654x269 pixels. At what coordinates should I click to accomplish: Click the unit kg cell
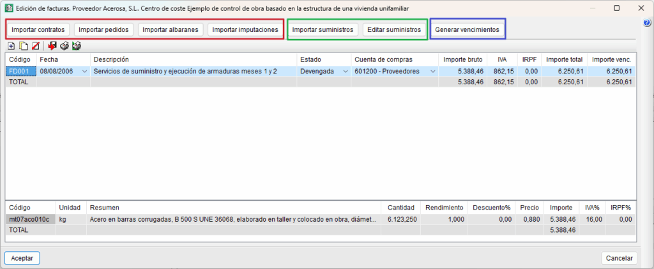click(x=71, y=219)
